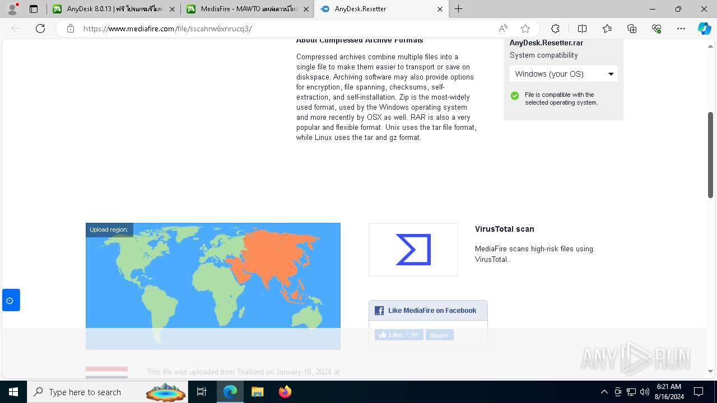
Task: Open the network tray icon
Action: (x=631, y=392)
